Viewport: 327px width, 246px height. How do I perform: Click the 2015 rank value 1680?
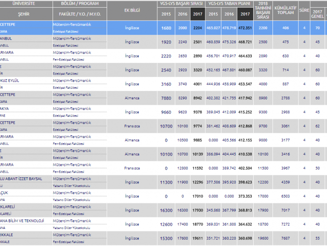[x=166, y=28]
